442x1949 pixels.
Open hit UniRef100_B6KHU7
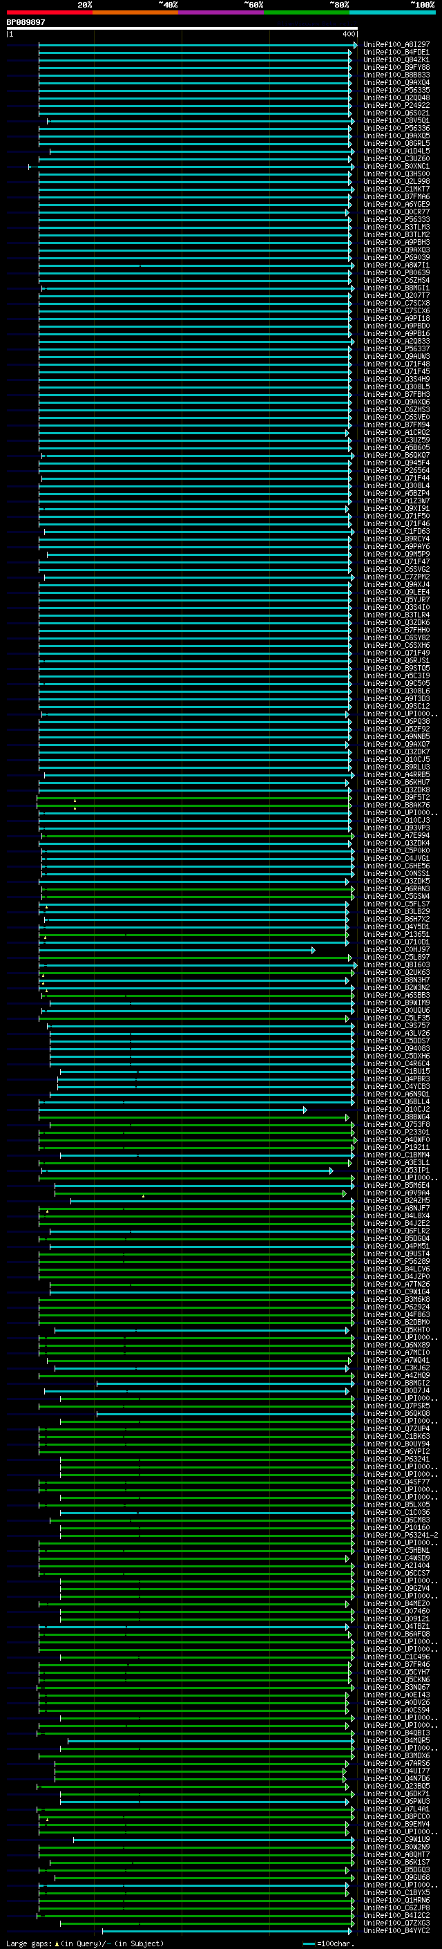tap(396, 783)
